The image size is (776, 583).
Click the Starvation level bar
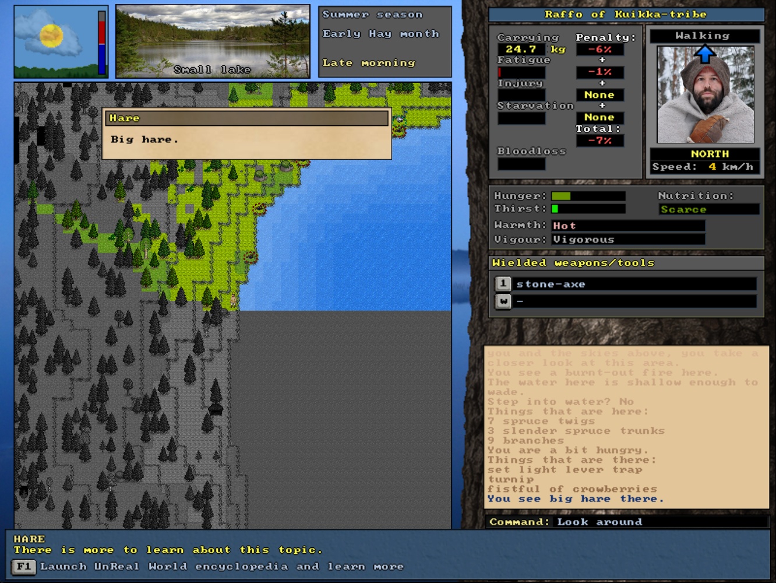click(521, 118)
